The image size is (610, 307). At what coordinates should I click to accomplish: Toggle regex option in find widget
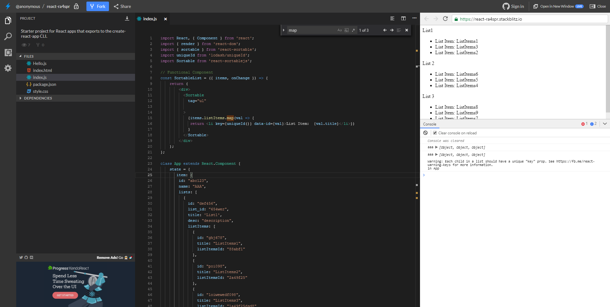tap(353, 30)
